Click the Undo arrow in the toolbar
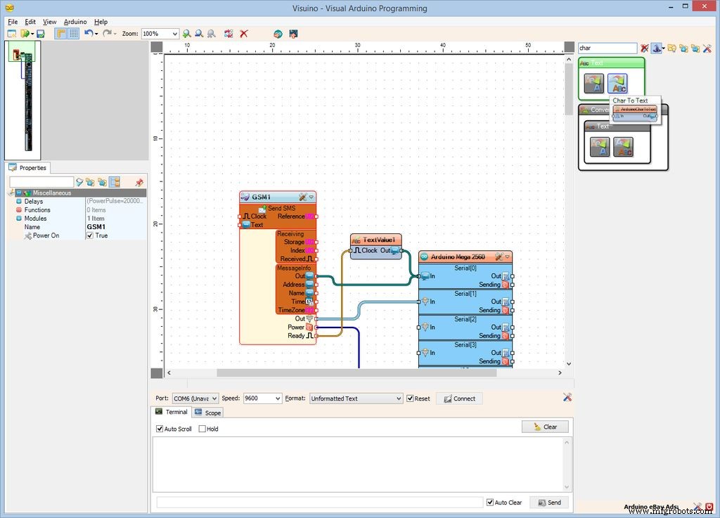The width and height of the screenshot is (720, 518). 88,34
